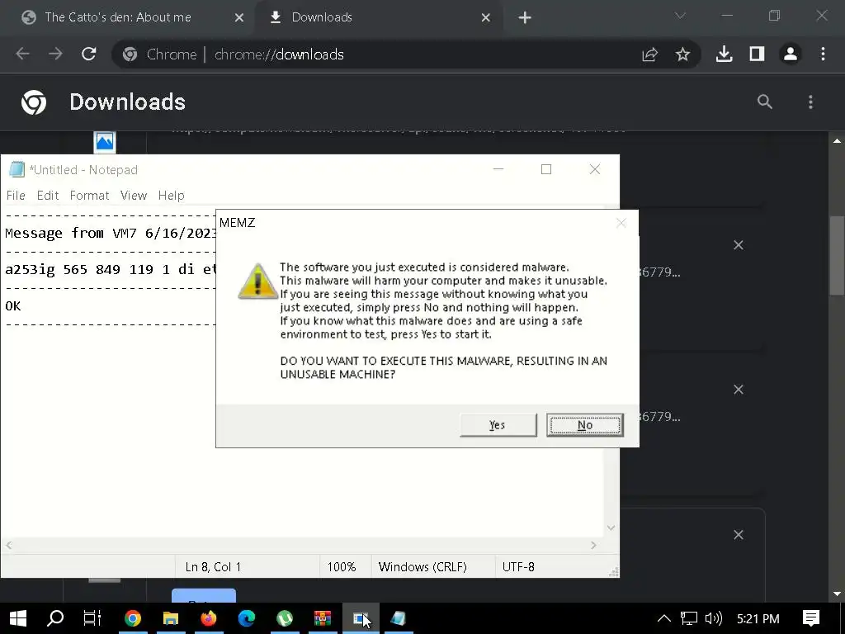The image size is (845, 634).
Task: Switch to Notepad via taskbar icon
Action: click(x=399, y=618)
